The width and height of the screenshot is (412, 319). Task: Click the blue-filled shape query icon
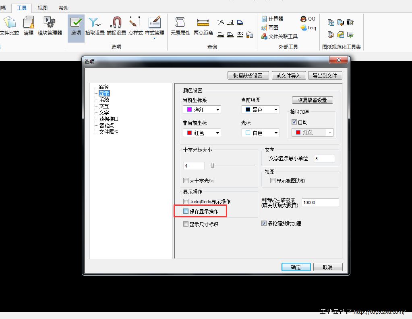(x=240, y=22)
